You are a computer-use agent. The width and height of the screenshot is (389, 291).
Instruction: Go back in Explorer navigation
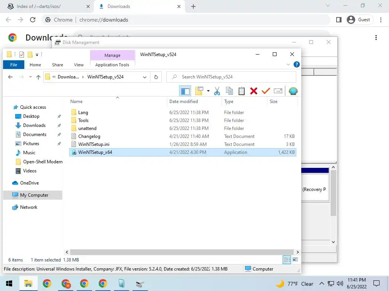coord(10,77)
